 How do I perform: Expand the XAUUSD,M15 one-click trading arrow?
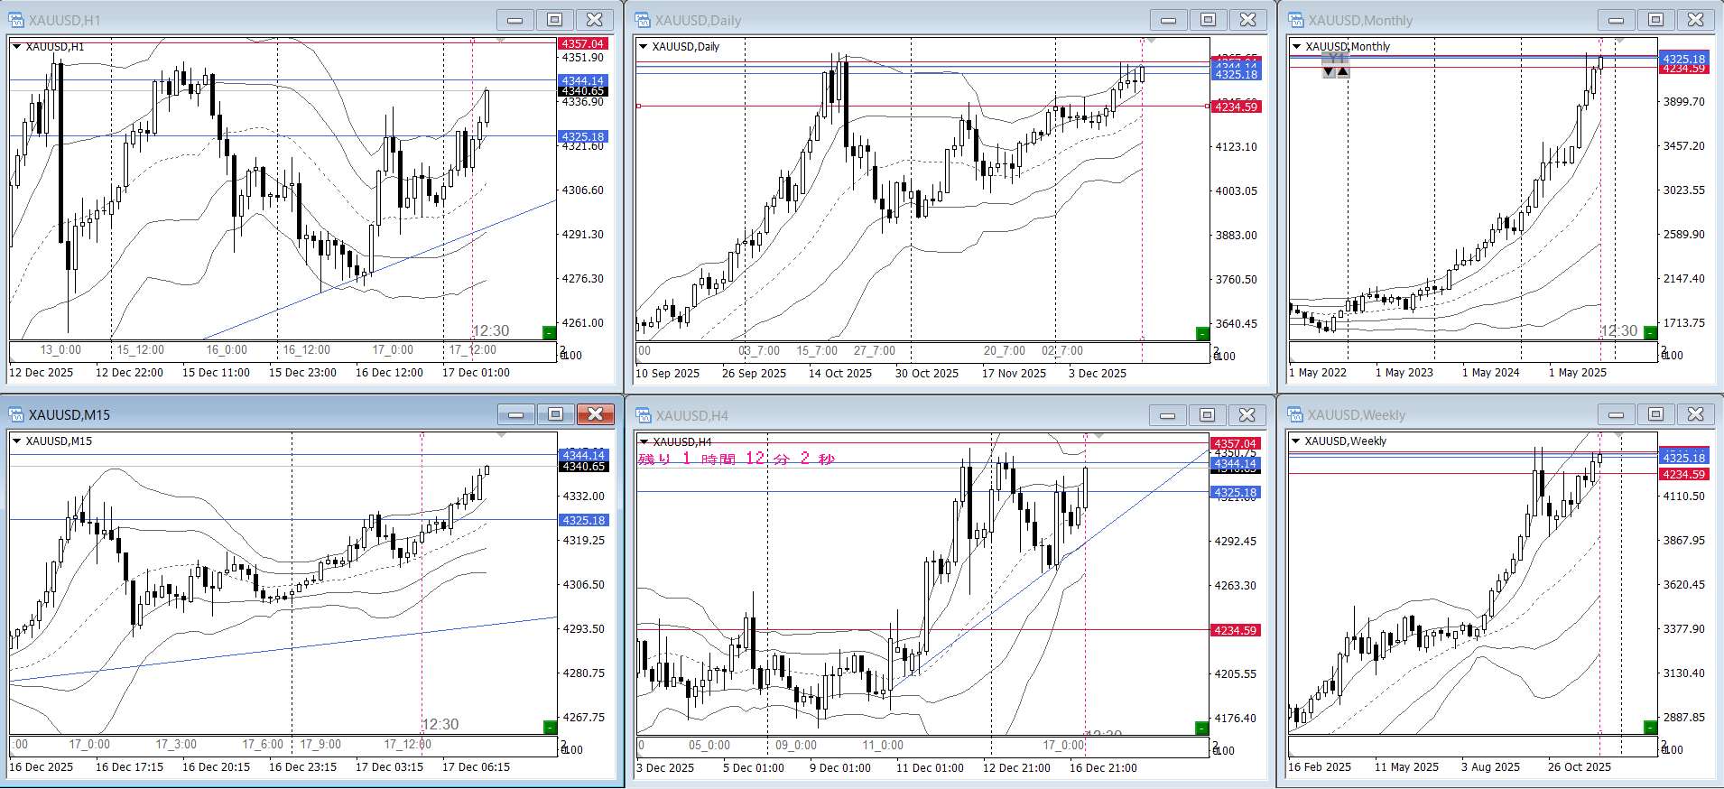[x=16, y=441]
